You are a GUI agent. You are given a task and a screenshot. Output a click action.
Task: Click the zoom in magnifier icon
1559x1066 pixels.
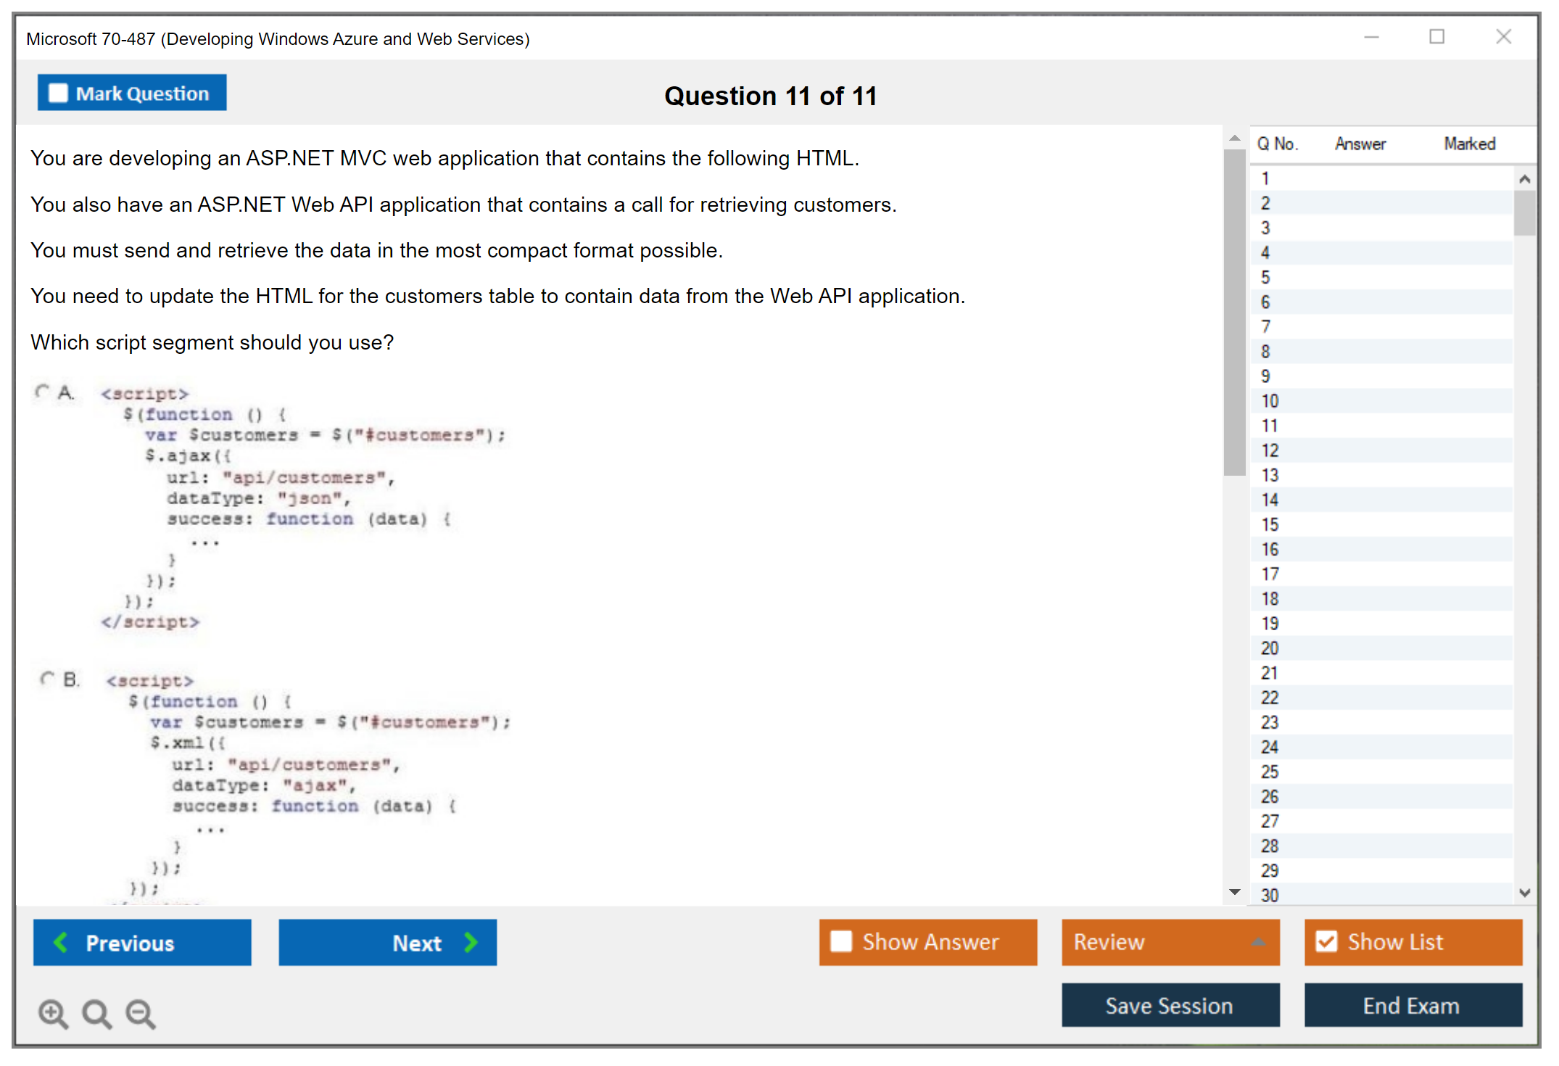tap(53, 1013)
